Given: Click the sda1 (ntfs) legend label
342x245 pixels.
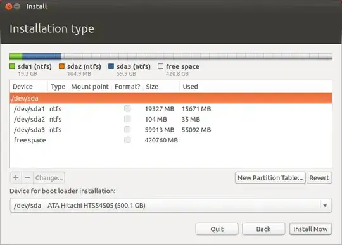Looking at the screenshot, I should (x=35, y=66).
